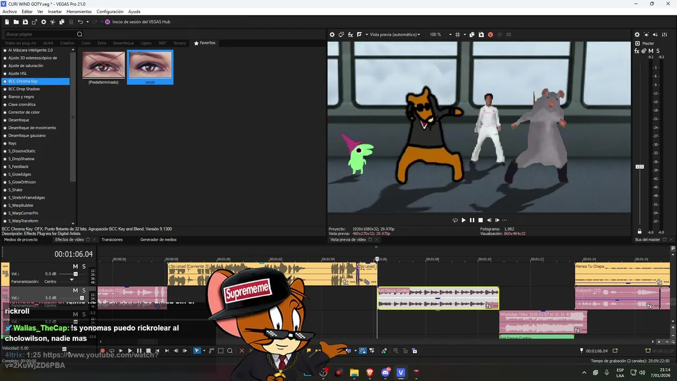Open the Render As export icon
This screenshot has height=381, width=677.
click(34, 22)
